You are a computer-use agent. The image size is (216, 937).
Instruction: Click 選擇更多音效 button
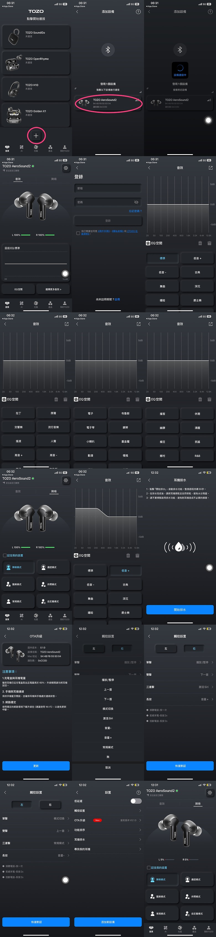(x=53, y=289)
